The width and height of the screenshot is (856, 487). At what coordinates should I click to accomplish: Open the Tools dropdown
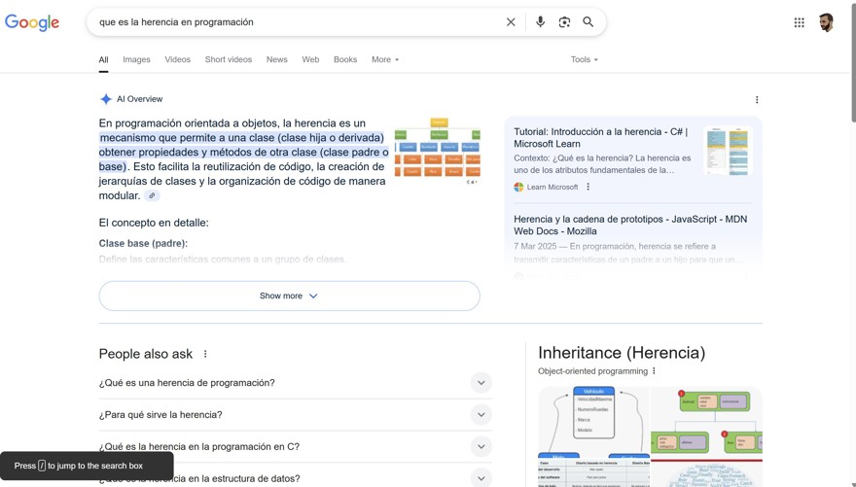pos(584,59)
